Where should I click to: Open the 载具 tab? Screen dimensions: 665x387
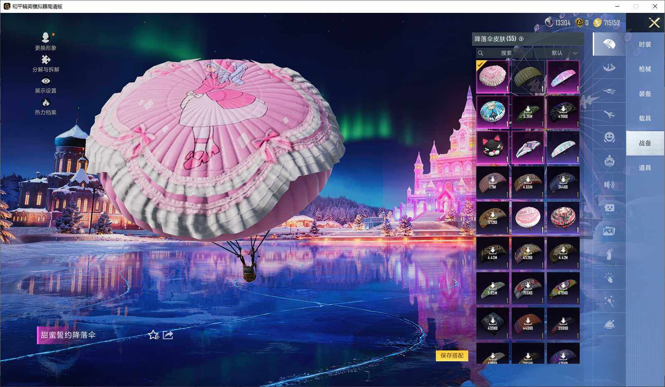click(x=645, y=118)
